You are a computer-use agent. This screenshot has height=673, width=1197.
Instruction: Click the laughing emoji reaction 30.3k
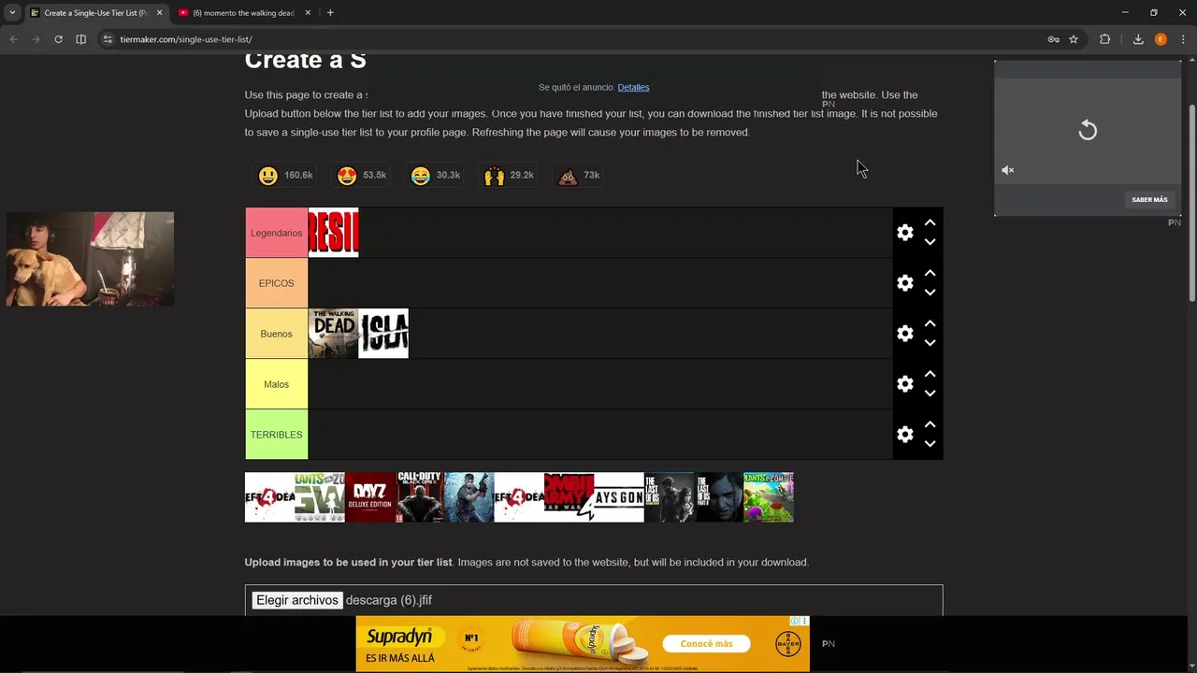tap(435, 176)
